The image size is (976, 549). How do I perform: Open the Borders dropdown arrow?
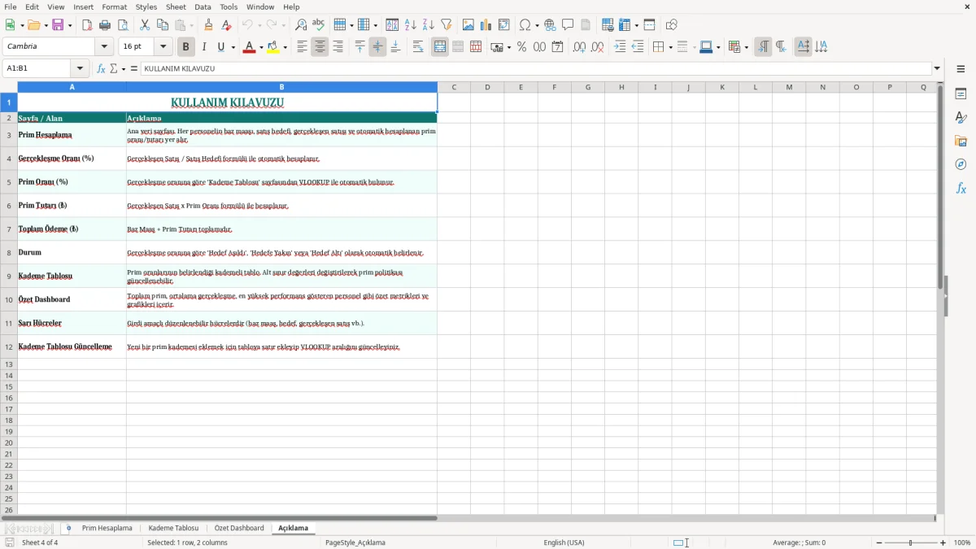(669, 47)
